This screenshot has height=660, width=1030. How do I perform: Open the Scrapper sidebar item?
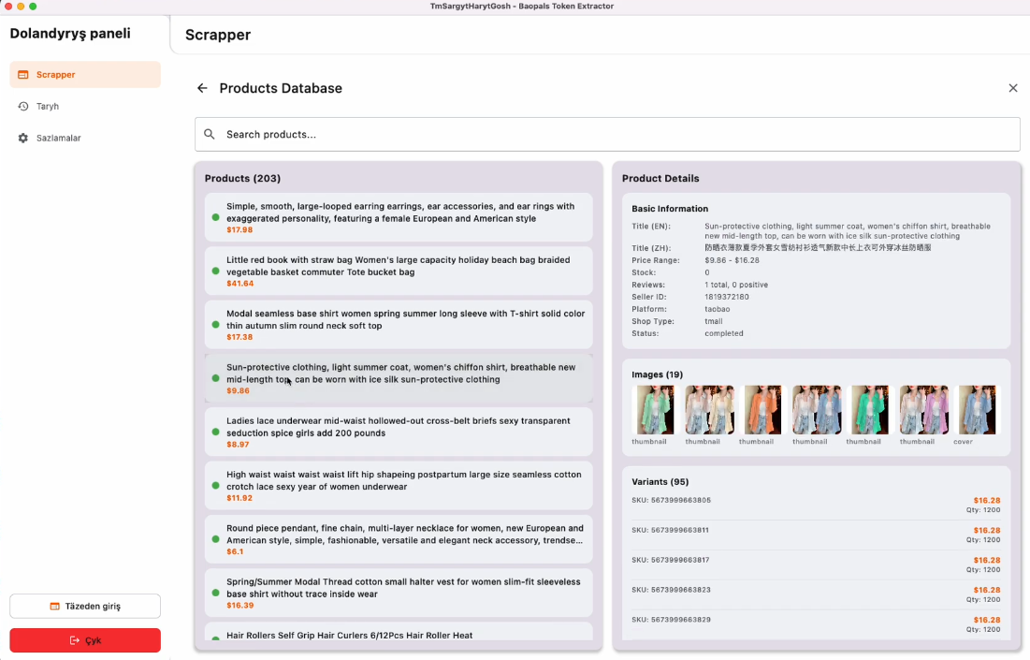85,74
